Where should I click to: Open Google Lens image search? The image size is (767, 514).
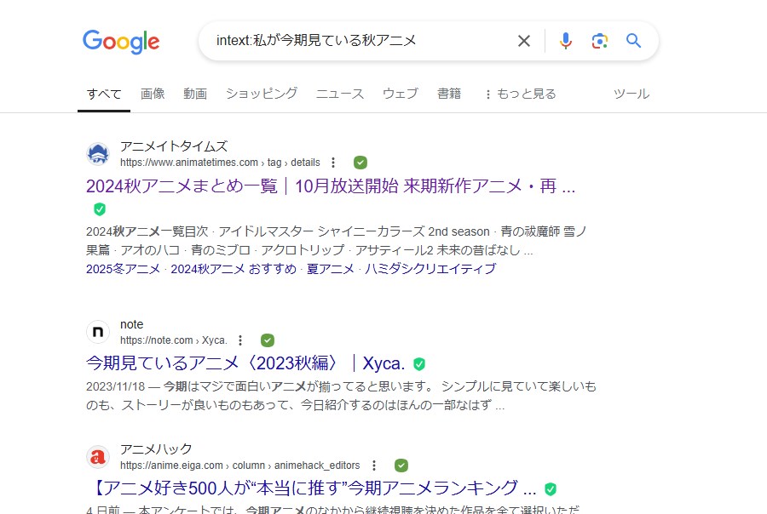click(600, 41)
